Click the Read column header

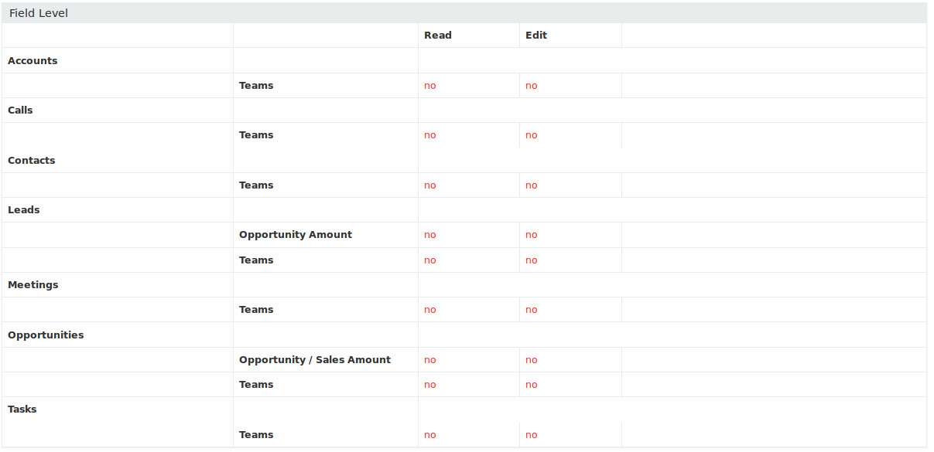click(x=438, y=36)
